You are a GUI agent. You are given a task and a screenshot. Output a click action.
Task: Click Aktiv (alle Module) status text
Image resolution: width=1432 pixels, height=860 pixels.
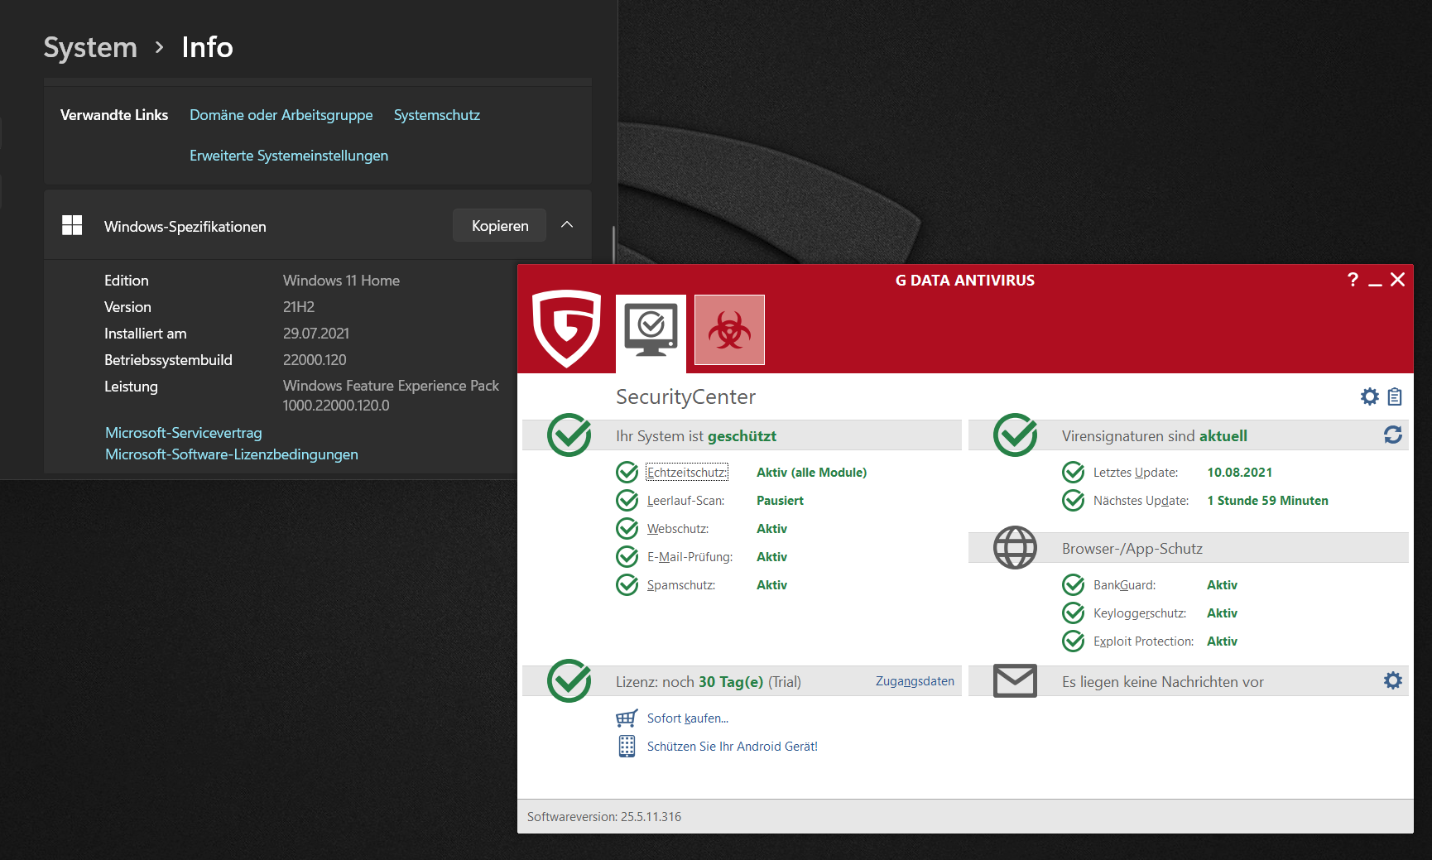tap(811, 473)
